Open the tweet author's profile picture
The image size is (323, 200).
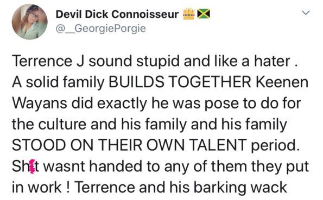click(x=30, y=22)
